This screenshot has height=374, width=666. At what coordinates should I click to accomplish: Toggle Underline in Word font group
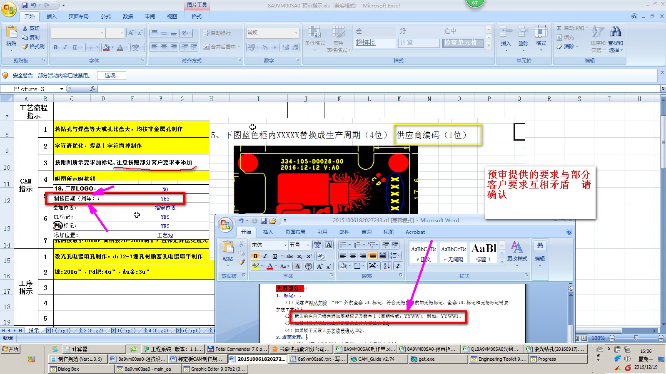click(x=275, y=256)
